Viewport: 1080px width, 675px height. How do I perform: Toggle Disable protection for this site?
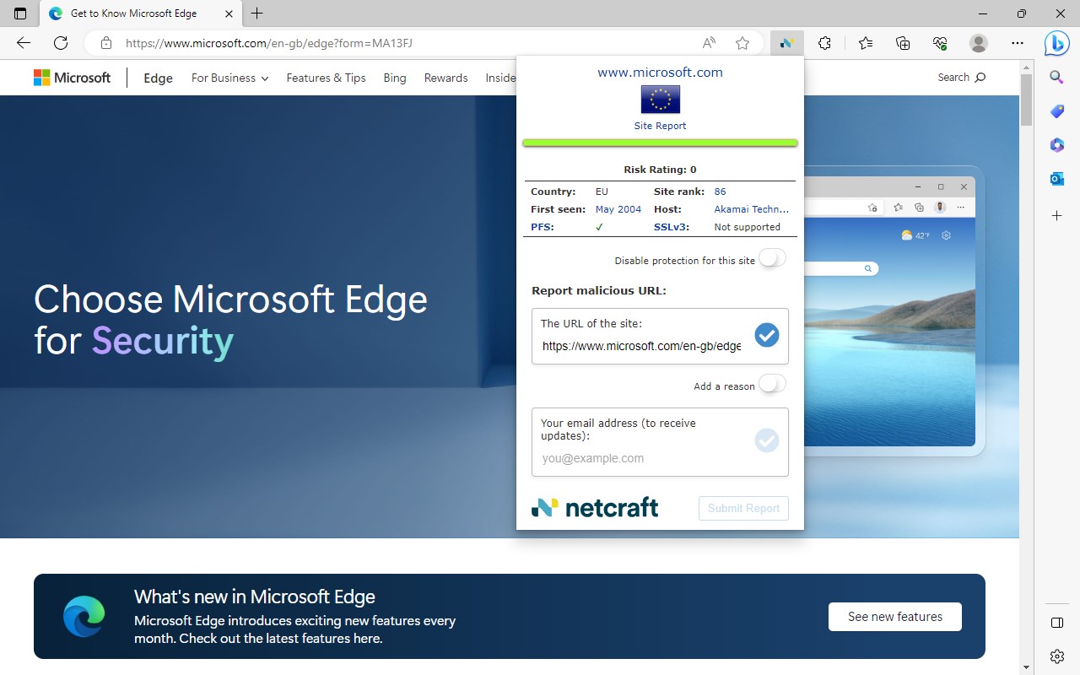pos(772,258)
